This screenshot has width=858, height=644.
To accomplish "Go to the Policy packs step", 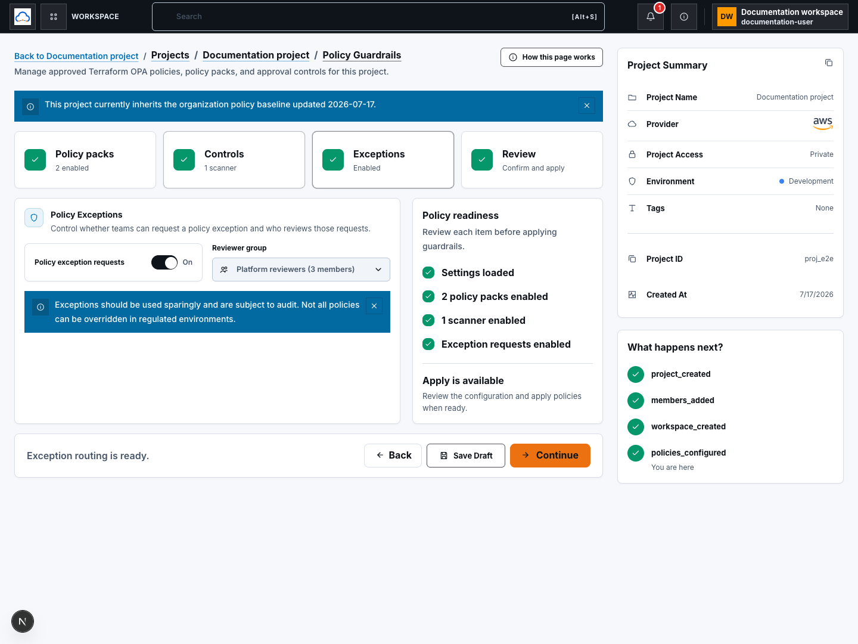I will [85, 160].
